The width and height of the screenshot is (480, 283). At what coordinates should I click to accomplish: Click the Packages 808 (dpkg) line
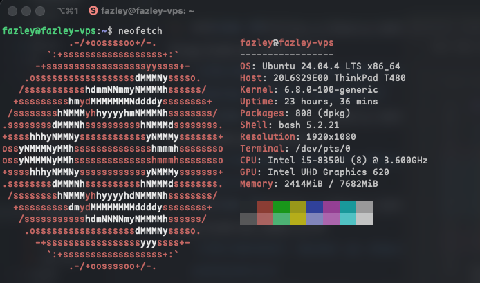tap(295, 113)
